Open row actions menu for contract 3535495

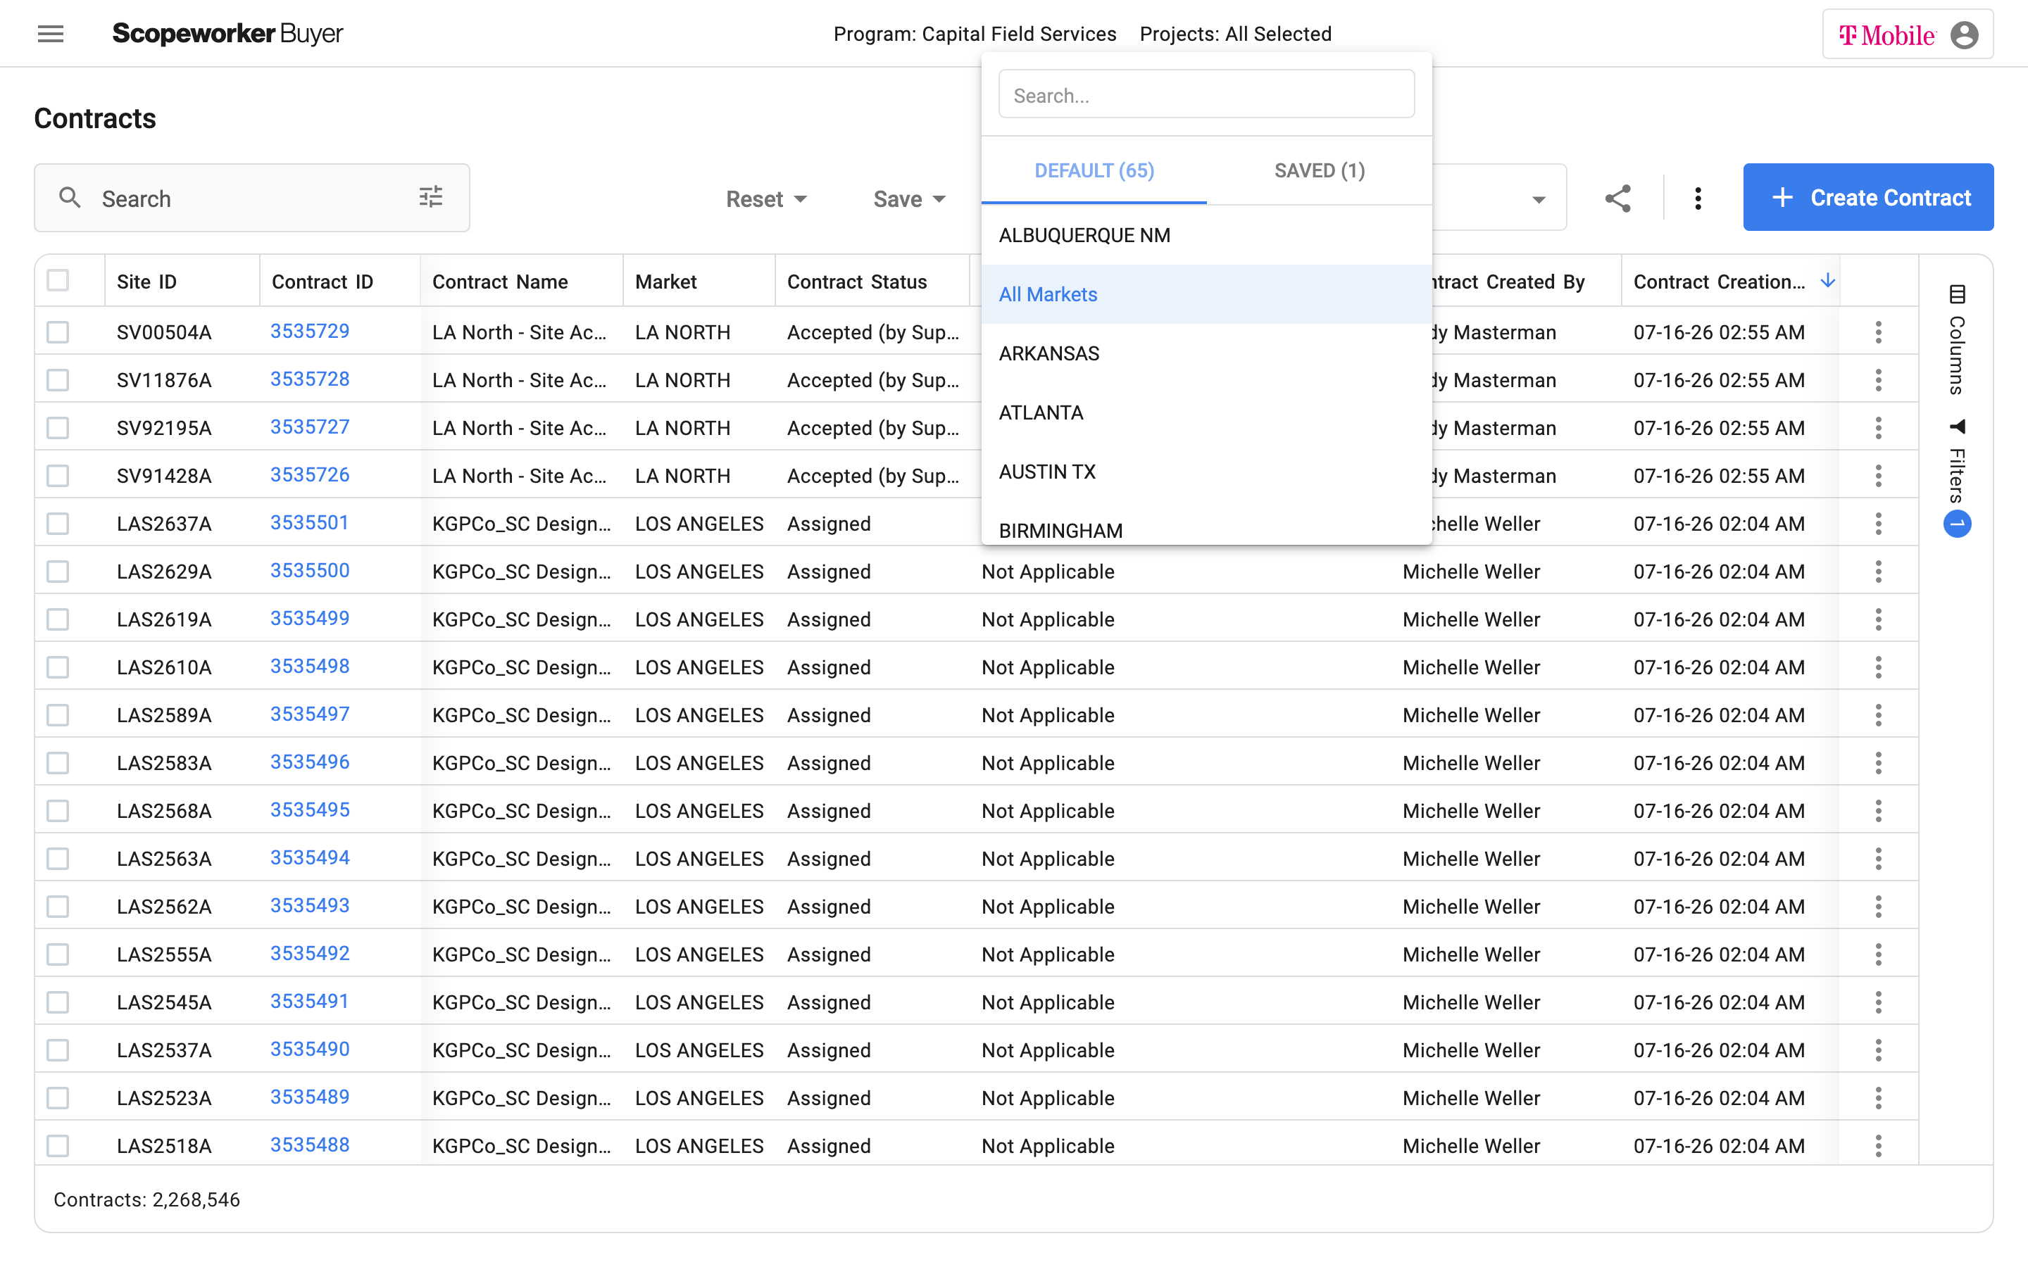click(1878, 810)
